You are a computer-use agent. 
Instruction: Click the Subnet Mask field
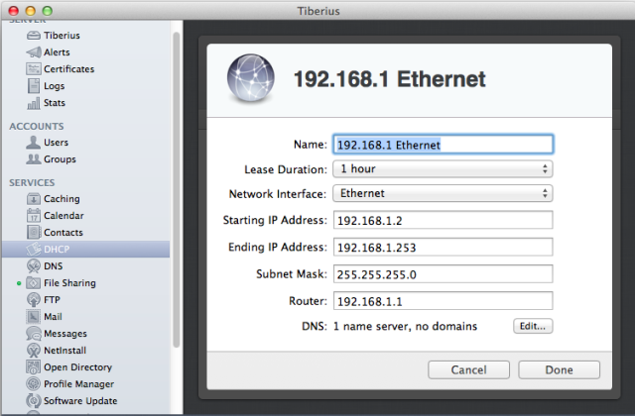[x=444, y=274]
